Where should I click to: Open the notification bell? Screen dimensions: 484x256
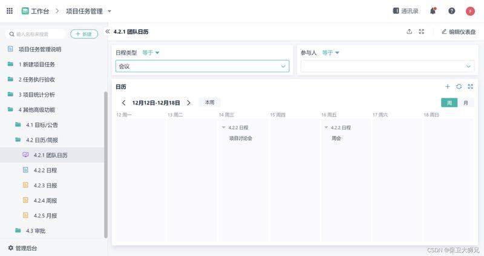pyautogui.click(x=433, y=11)
